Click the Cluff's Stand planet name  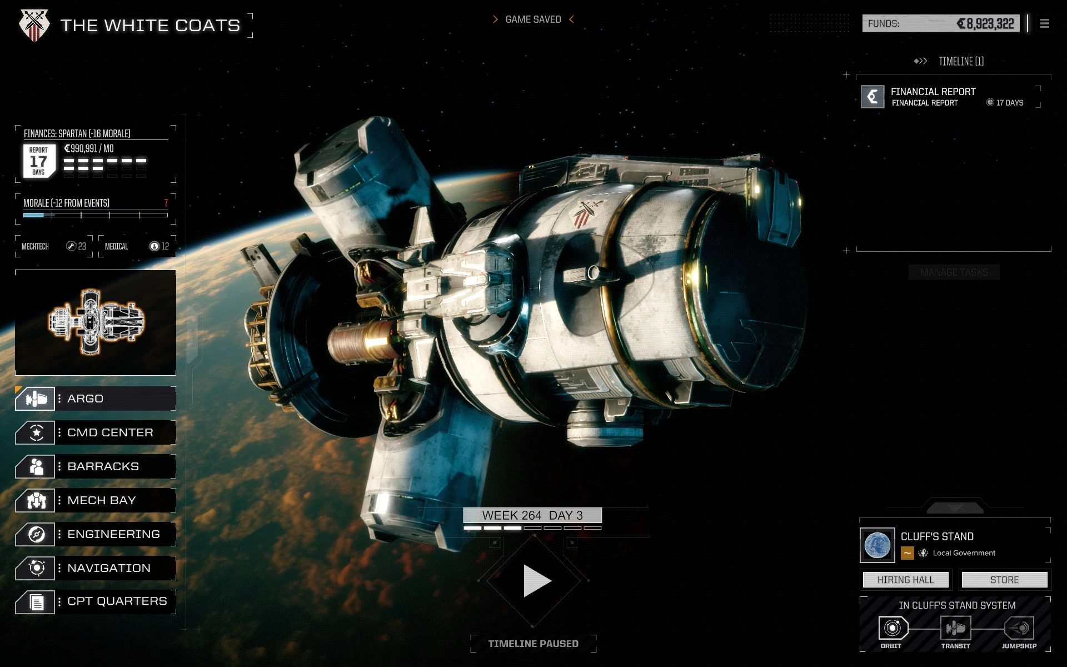pyautogui.click(x=937, y=536)
